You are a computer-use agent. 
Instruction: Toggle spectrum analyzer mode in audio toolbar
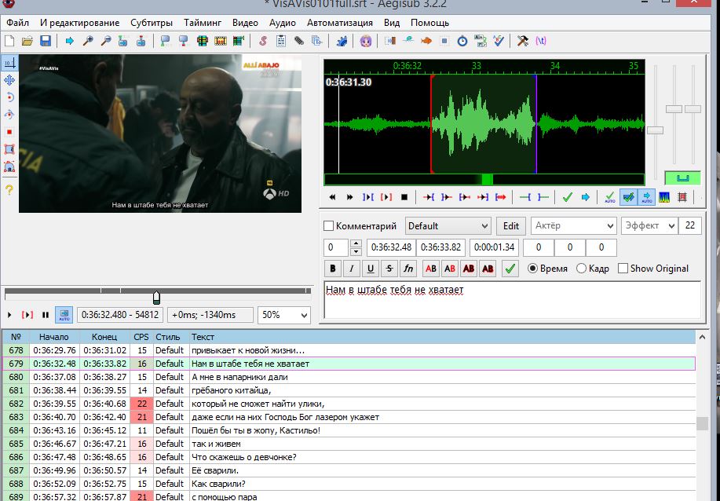[665, 197]
